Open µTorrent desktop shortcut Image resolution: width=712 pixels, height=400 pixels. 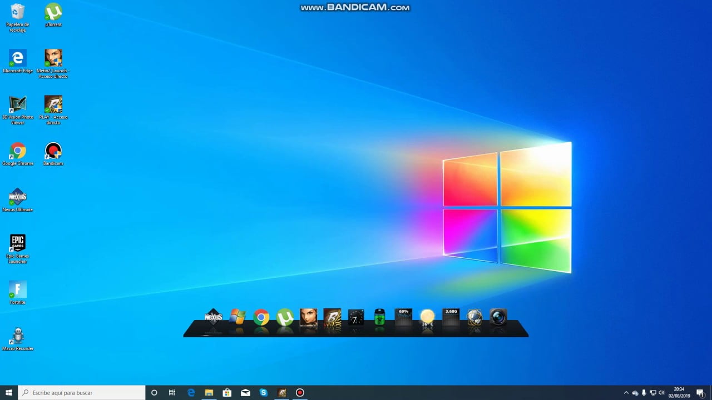click(x=53, y=16)
